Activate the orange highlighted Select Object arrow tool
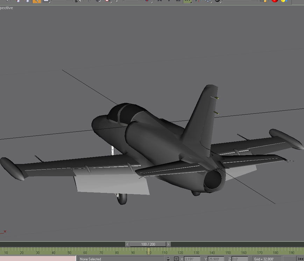304x261 pixels. coord(37,1)
